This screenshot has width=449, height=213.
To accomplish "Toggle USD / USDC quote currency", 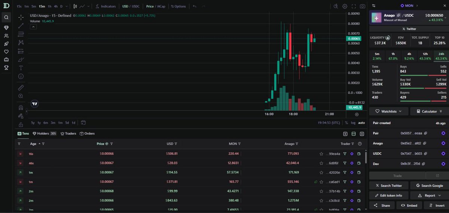I will [x=131, y=6].
